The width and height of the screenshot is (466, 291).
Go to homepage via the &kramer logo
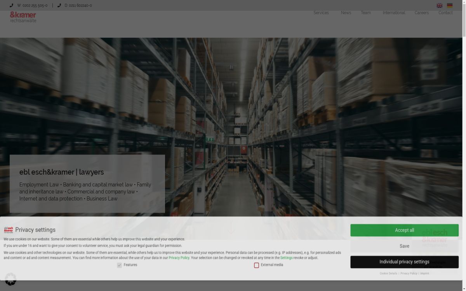[x=23, y=17]
